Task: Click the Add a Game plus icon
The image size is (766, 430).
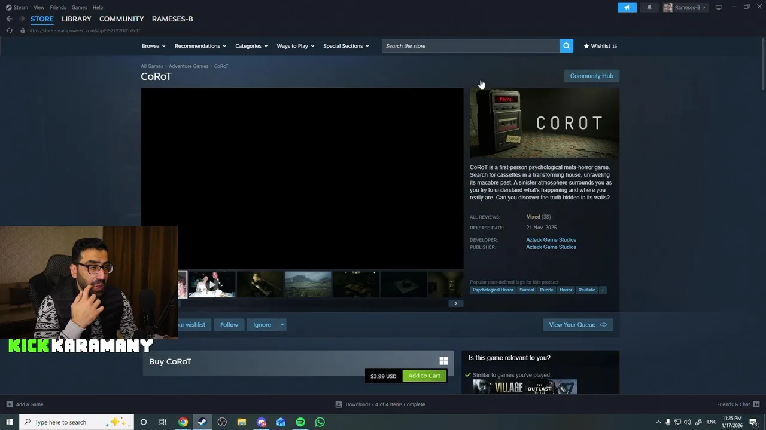Action: click(x=10, y=404)
